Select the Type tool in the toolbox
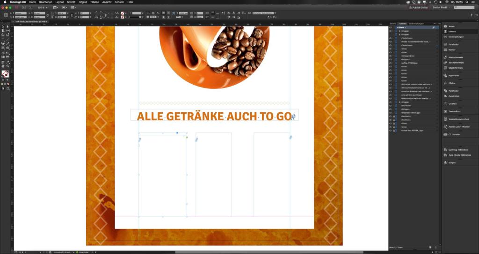The width and height of the screenshot is (479, 254). [3, 40]
